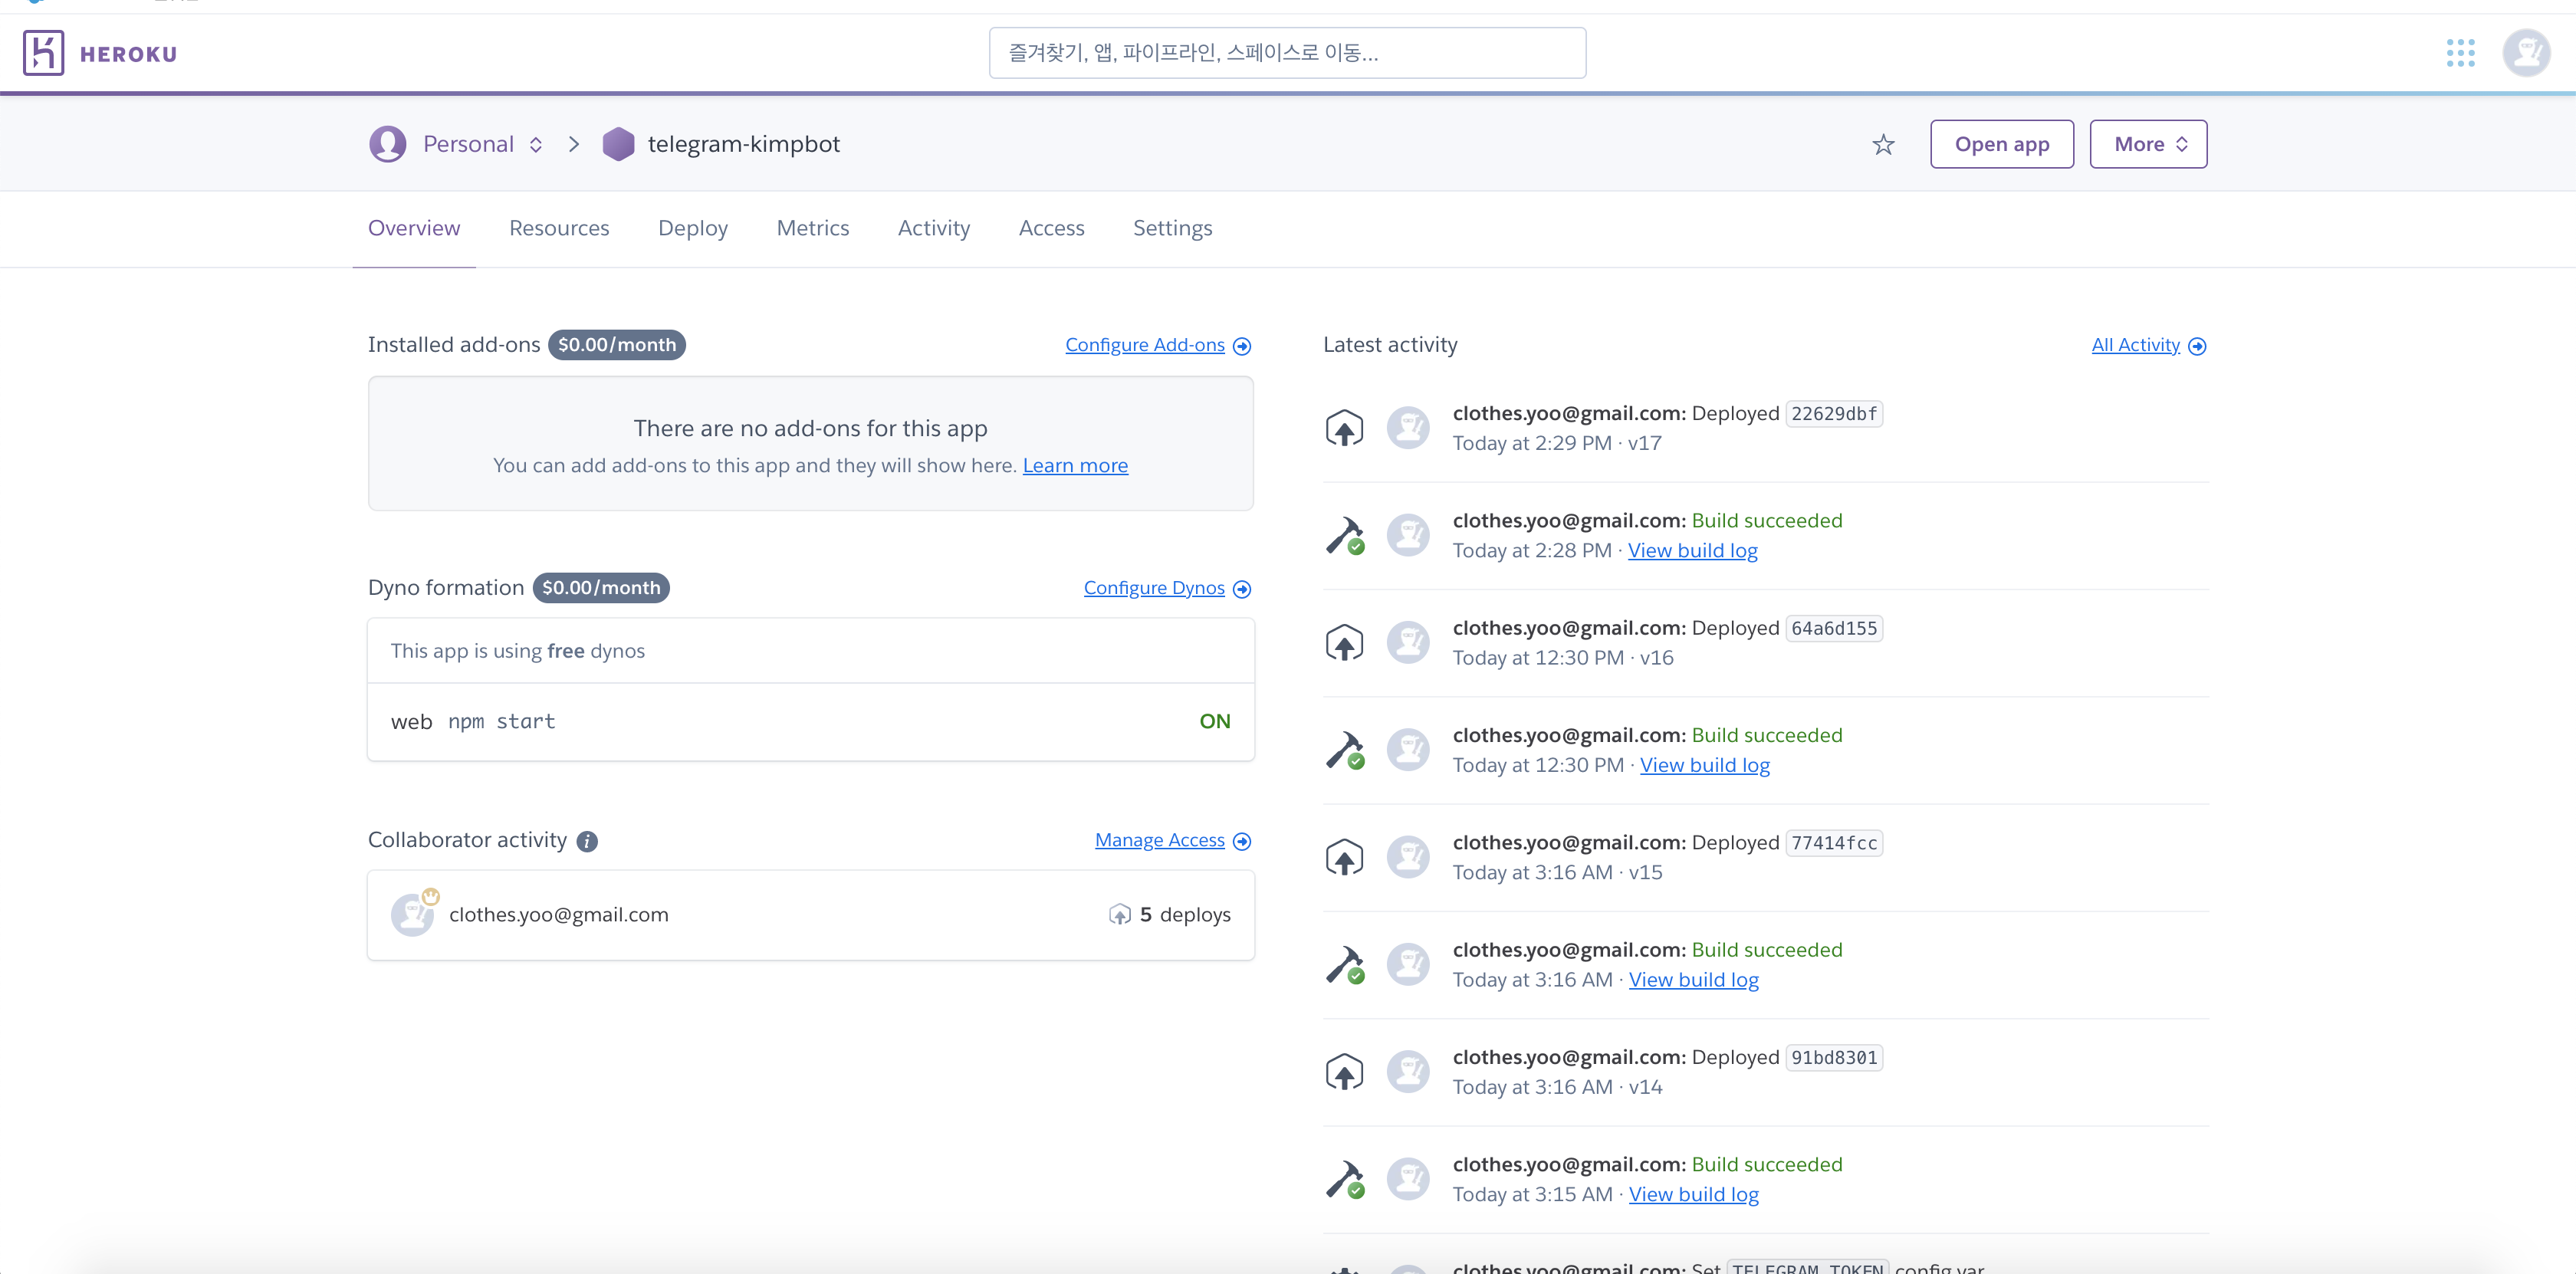Image resolution: width=2576 pixels, height=1274 pixels.
Task: Click the arrow icon next to Configure Dynos
Action: tap(1242, 589)
